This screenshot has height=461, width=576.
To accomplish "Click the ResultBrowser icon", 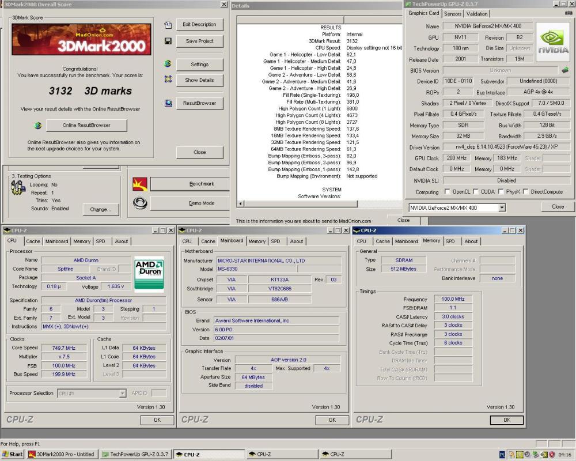I will click(167, 103).
